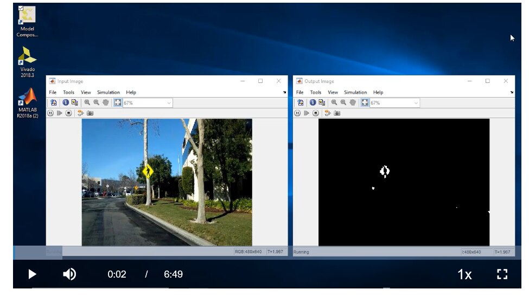Launch the MATLAB R2018a desktop shortcut
The image size is (529, 302).
pos(27,103)
